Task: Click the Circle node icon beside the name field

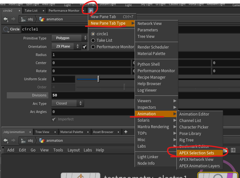Action: [x=6, y=29]
